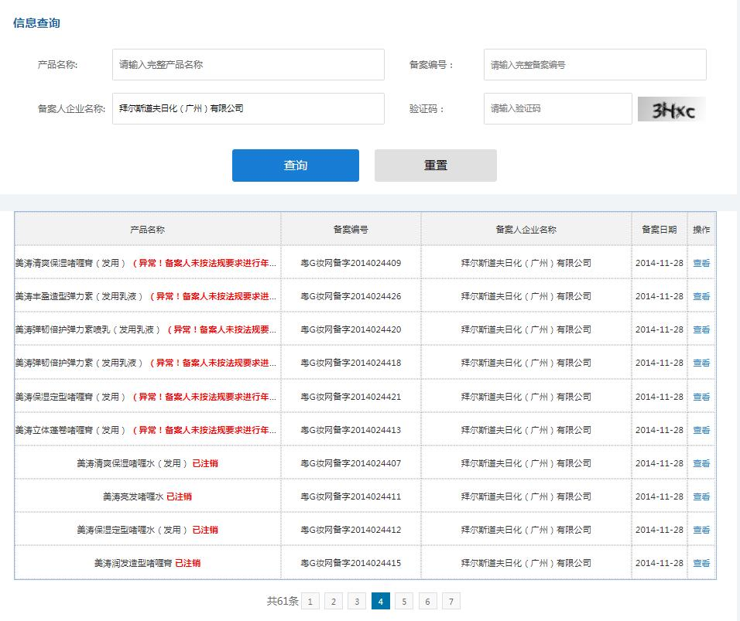Viewport: 740px width, 621px height.
Task: Jump to last page 7
Action: 451,602
